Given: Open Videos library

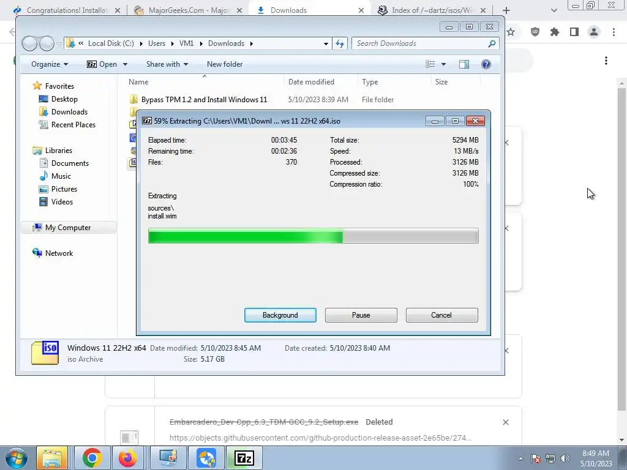Looking at the screenshot, I should coord(62,202).
